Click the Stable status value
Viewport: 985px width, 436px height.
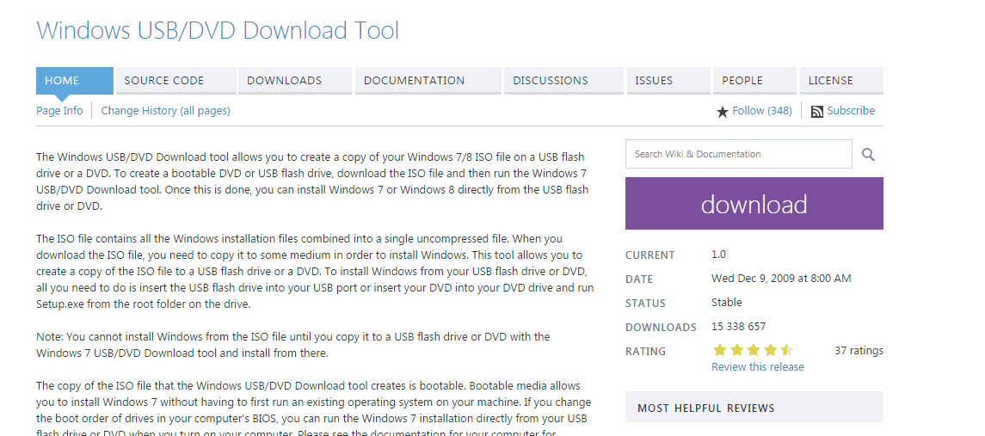click(727, 302)
